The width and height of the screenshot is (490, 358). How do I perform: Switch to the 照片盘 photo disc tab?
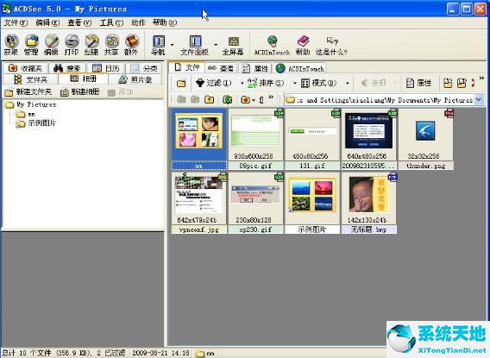click(x=135, y=79)
